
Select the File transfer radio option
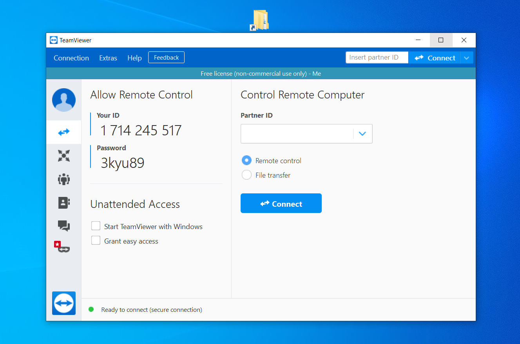point(246,175)
